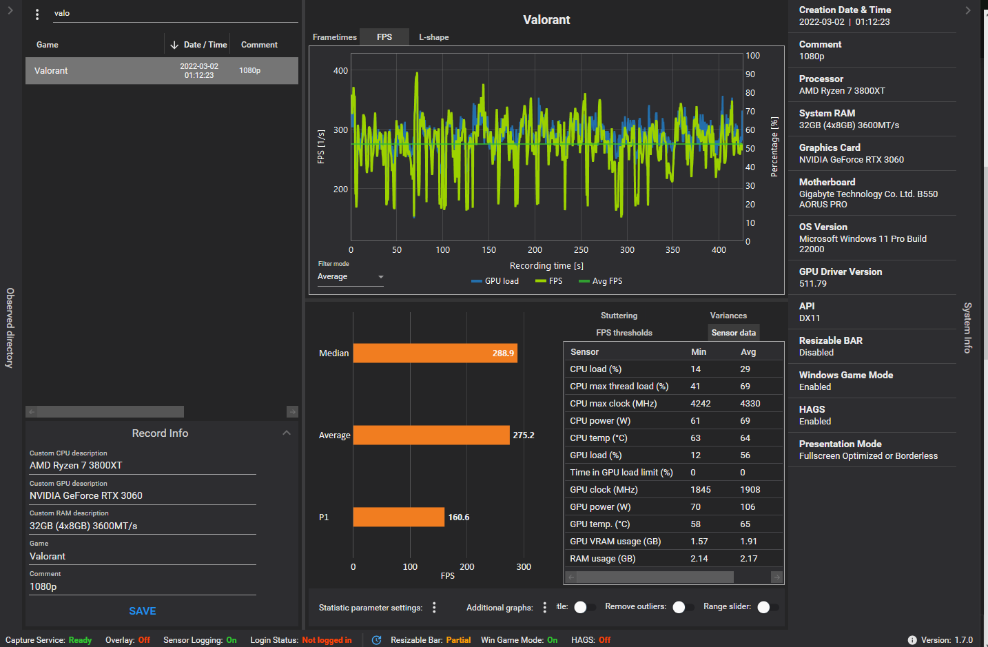Viewport: 988px width, 647px height.
Task: Expand the Observed directory panel arrow
Action: [x=10, y=10]
